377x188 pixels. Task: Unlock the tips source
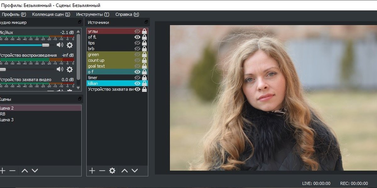(144, 43)
